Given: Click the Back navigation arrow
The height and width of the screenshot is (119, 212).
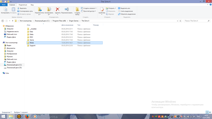Looking at the screenshot, I should tap(3, 21).
